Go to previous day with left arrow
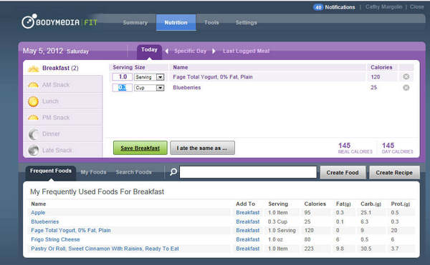Screen dimensions: 430x265 (167, 51)
